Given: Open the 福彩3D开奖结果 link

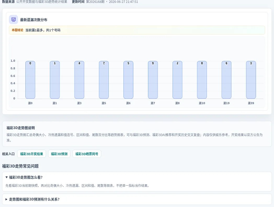Looking at the screenshot, I should point(32,154).
